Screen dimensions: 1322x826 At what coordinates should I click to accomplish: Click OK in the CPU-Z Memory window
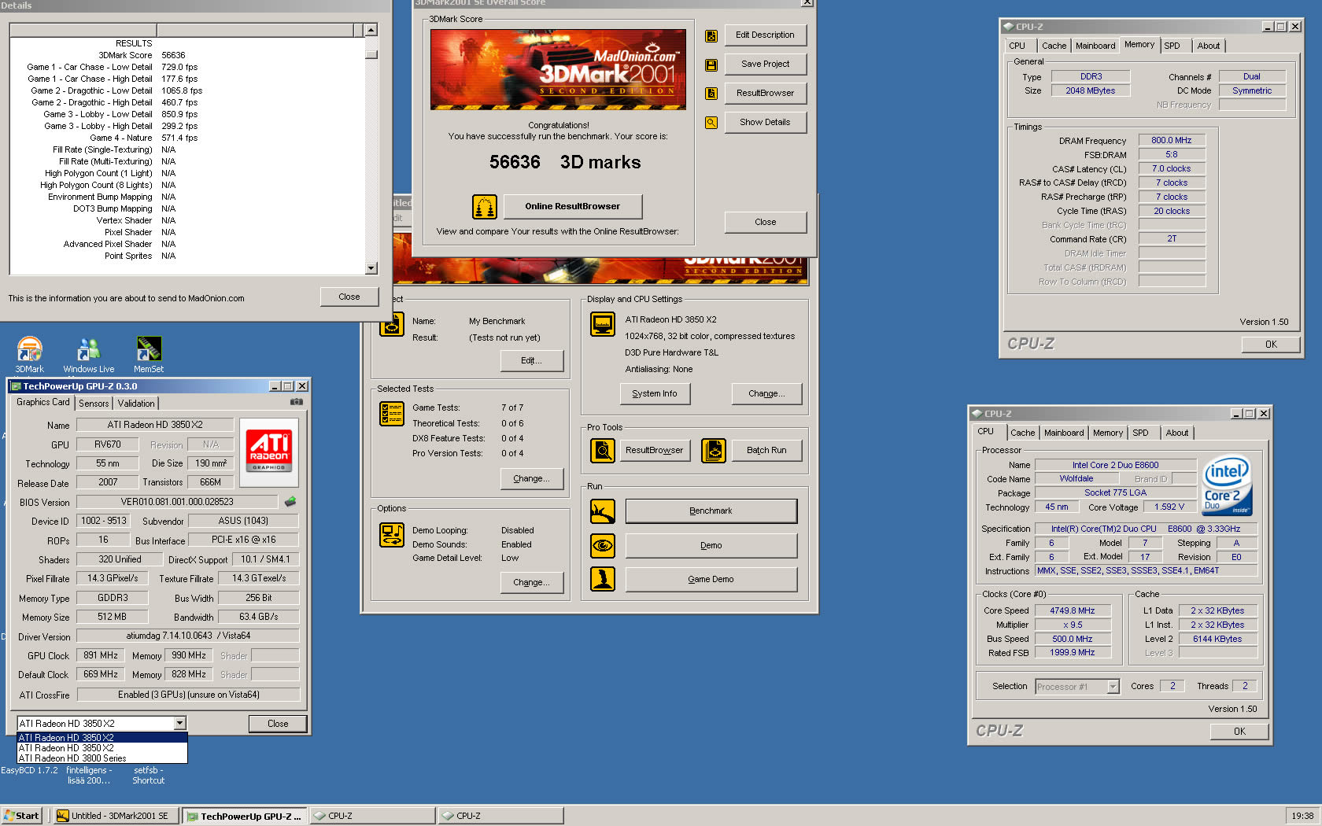(x=1271, y=345)
